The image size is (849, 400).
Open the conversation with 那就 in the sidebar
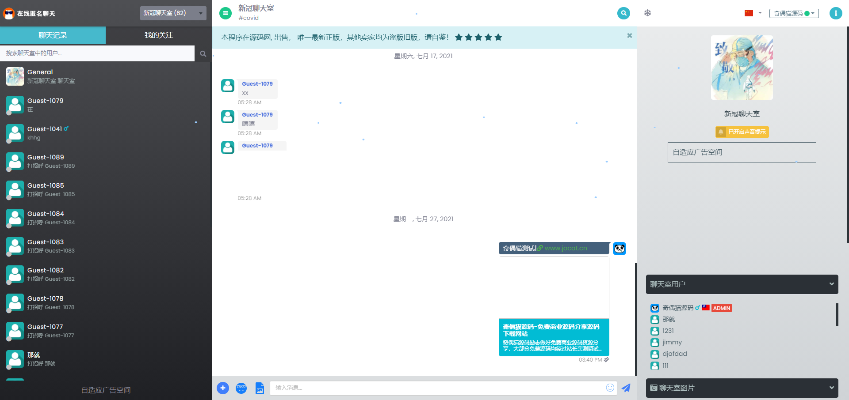pyautogui.click(x=106, y=359)
